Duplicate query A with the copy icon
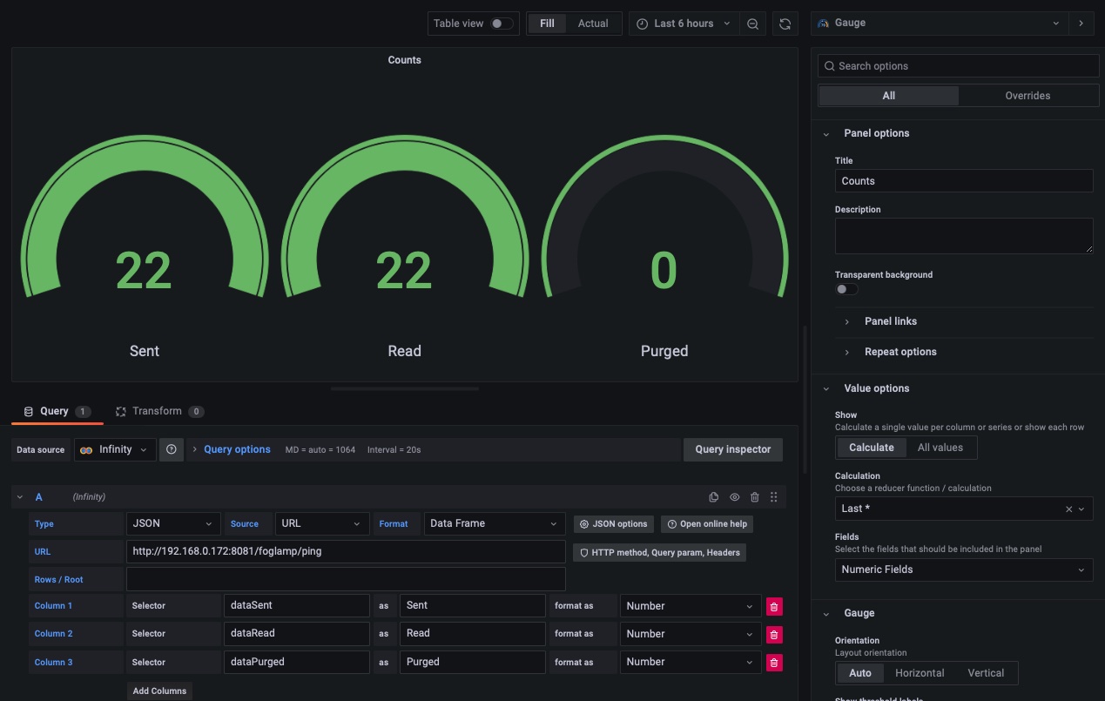Viewport: 1105px width, 701px height. 714,497
